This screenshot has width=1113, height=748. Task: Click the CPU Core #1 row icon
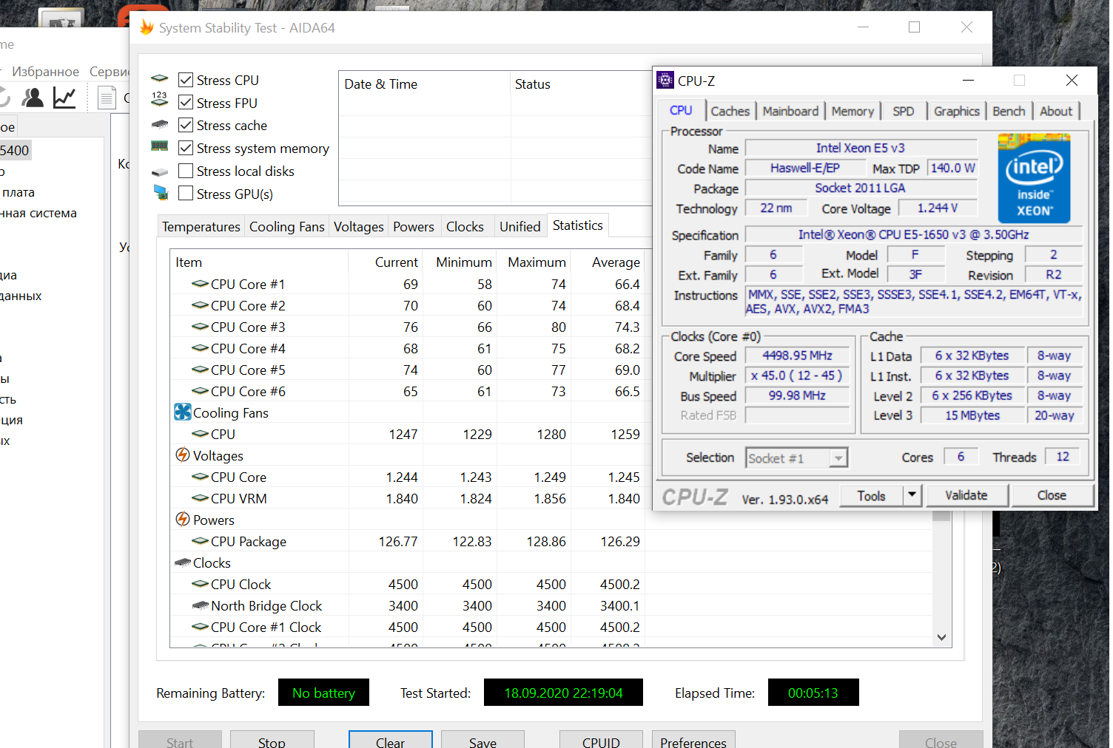tap(200, 284)
